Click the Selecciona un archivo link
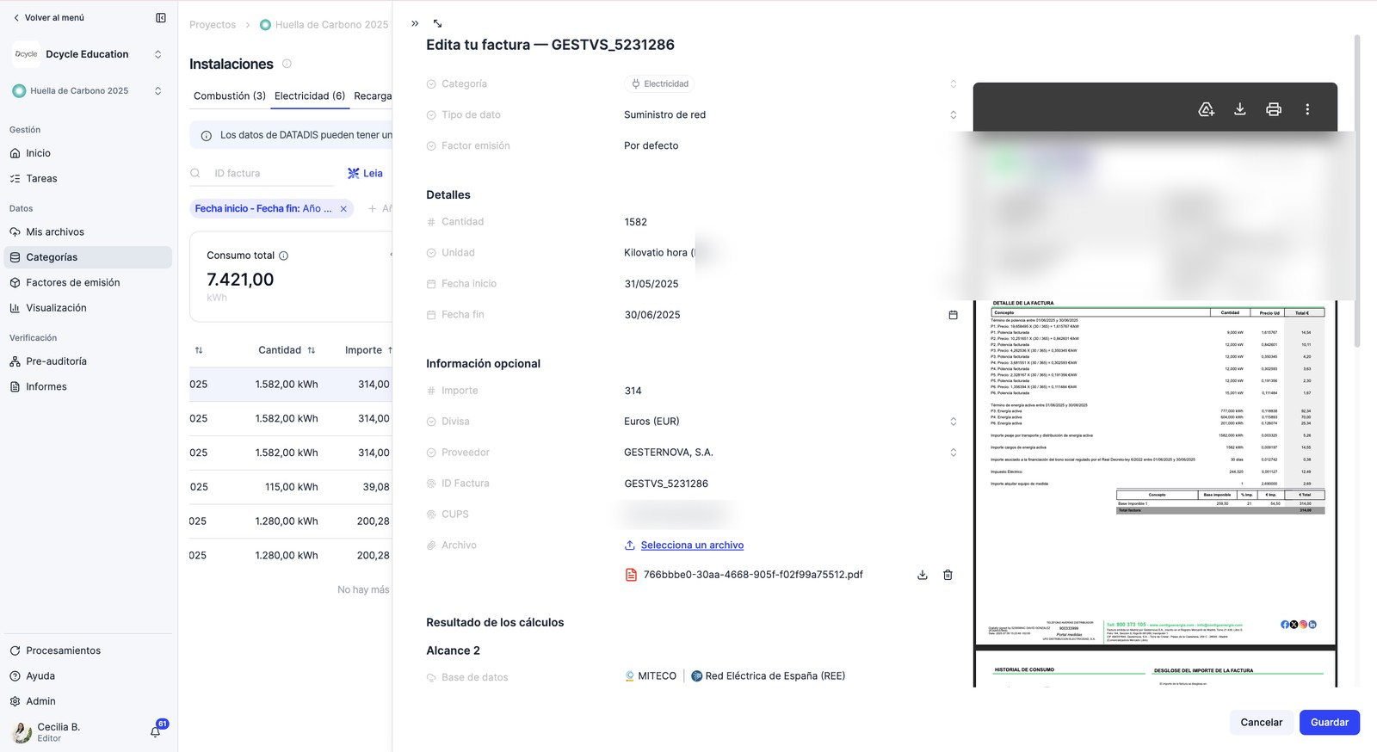 (692, 546)
